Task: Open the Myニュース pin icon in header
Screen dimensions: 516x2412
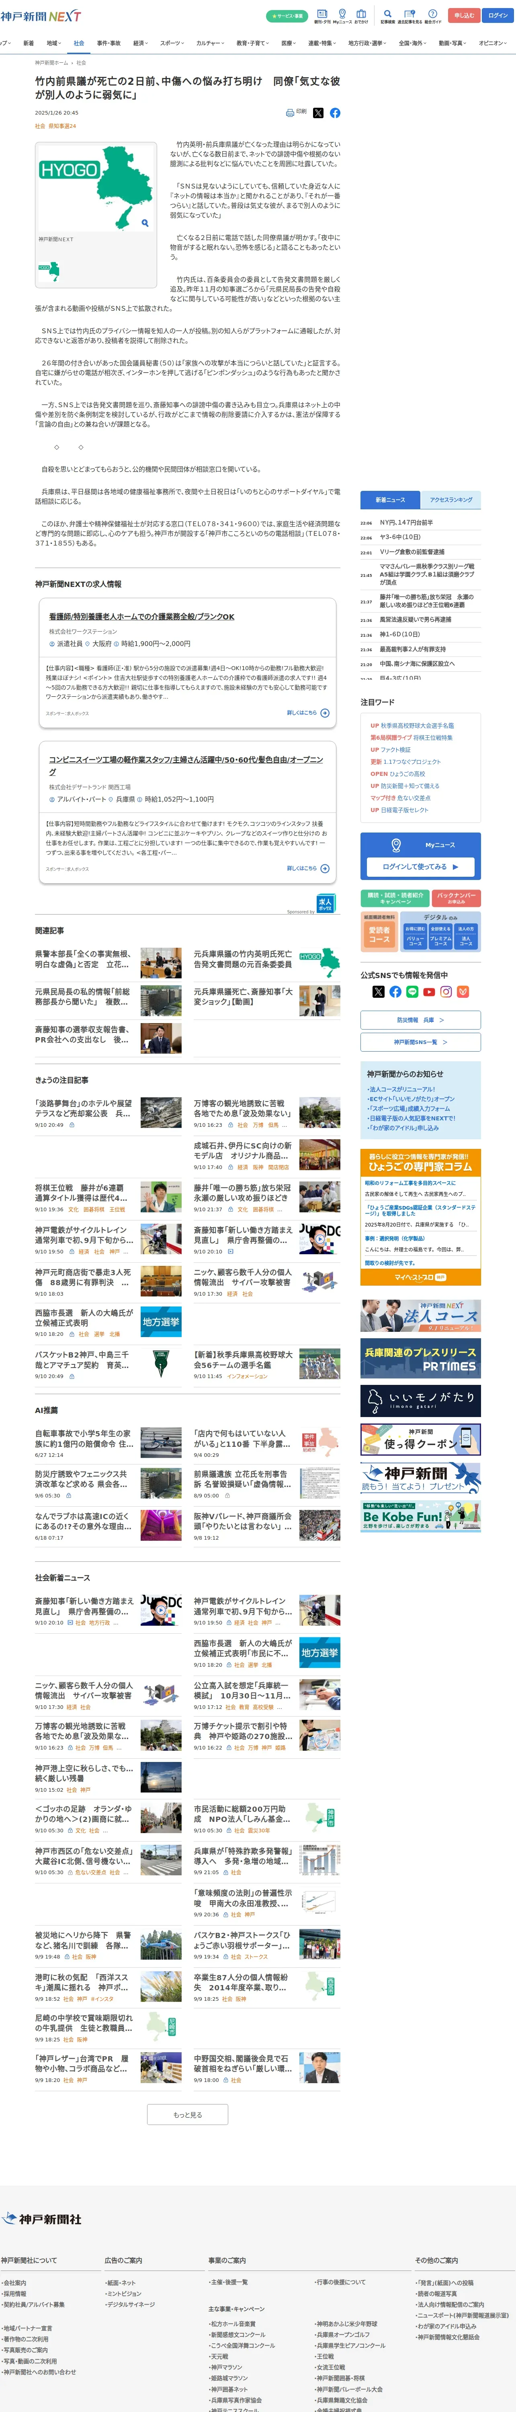Action: (x=342, y=16)
